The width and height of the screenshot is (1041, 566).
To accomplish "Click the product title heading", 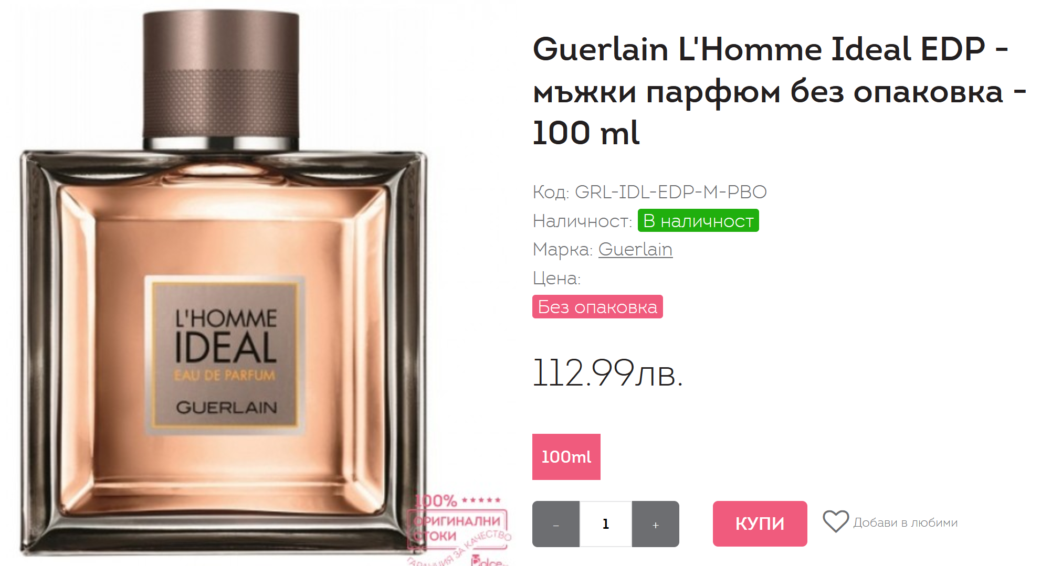I will [780, 91].
